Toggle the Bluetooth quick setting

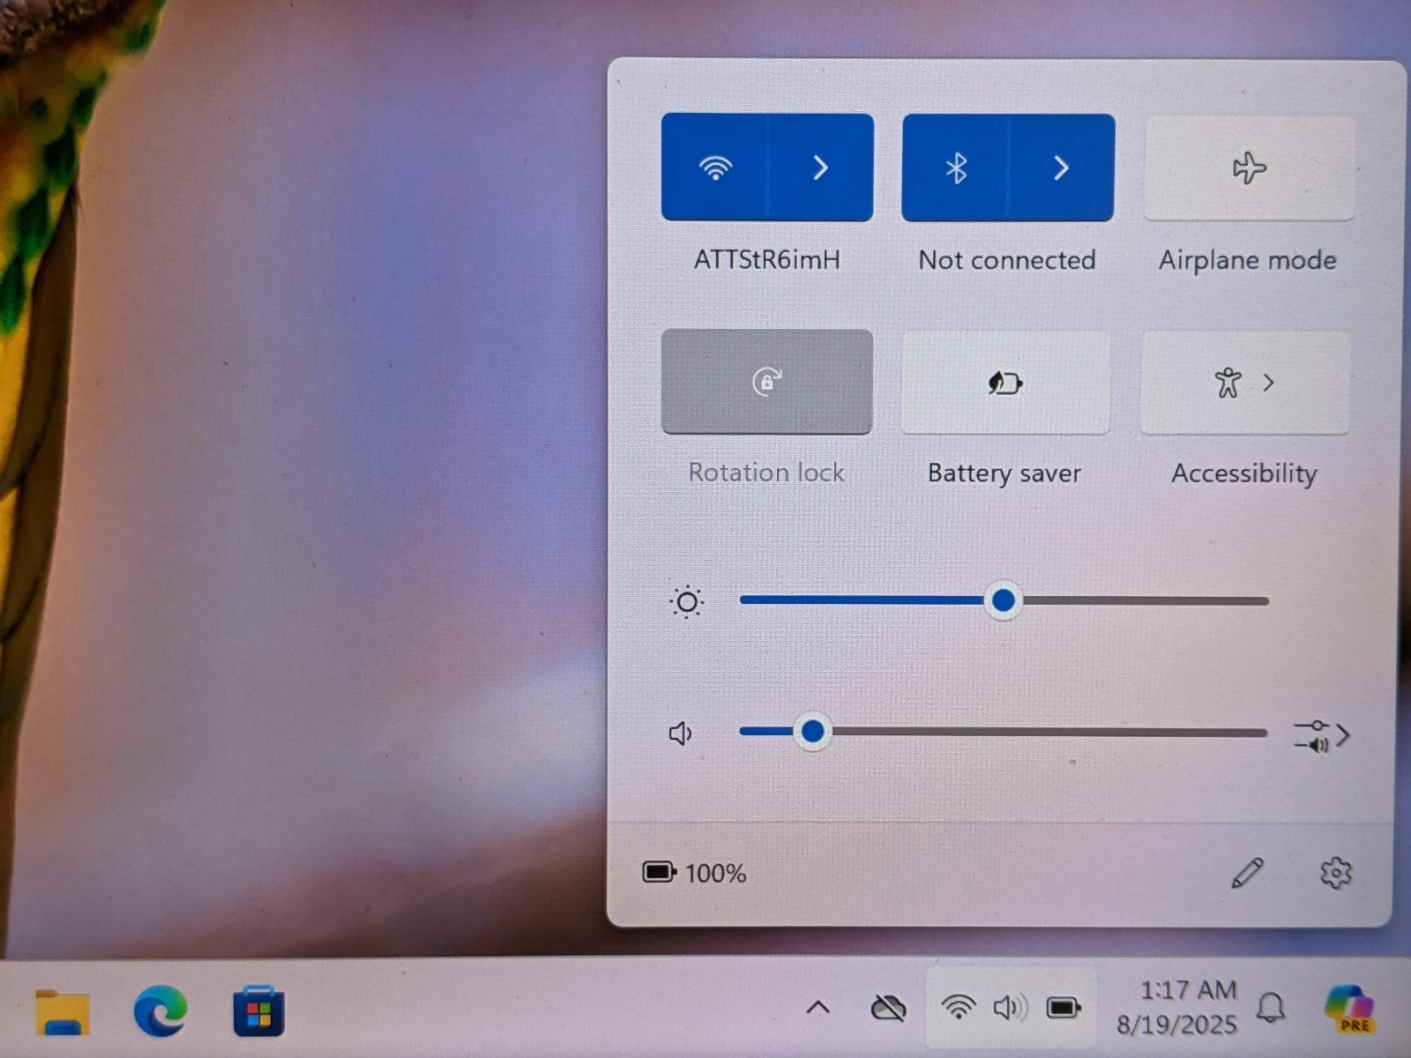[956, 168]
